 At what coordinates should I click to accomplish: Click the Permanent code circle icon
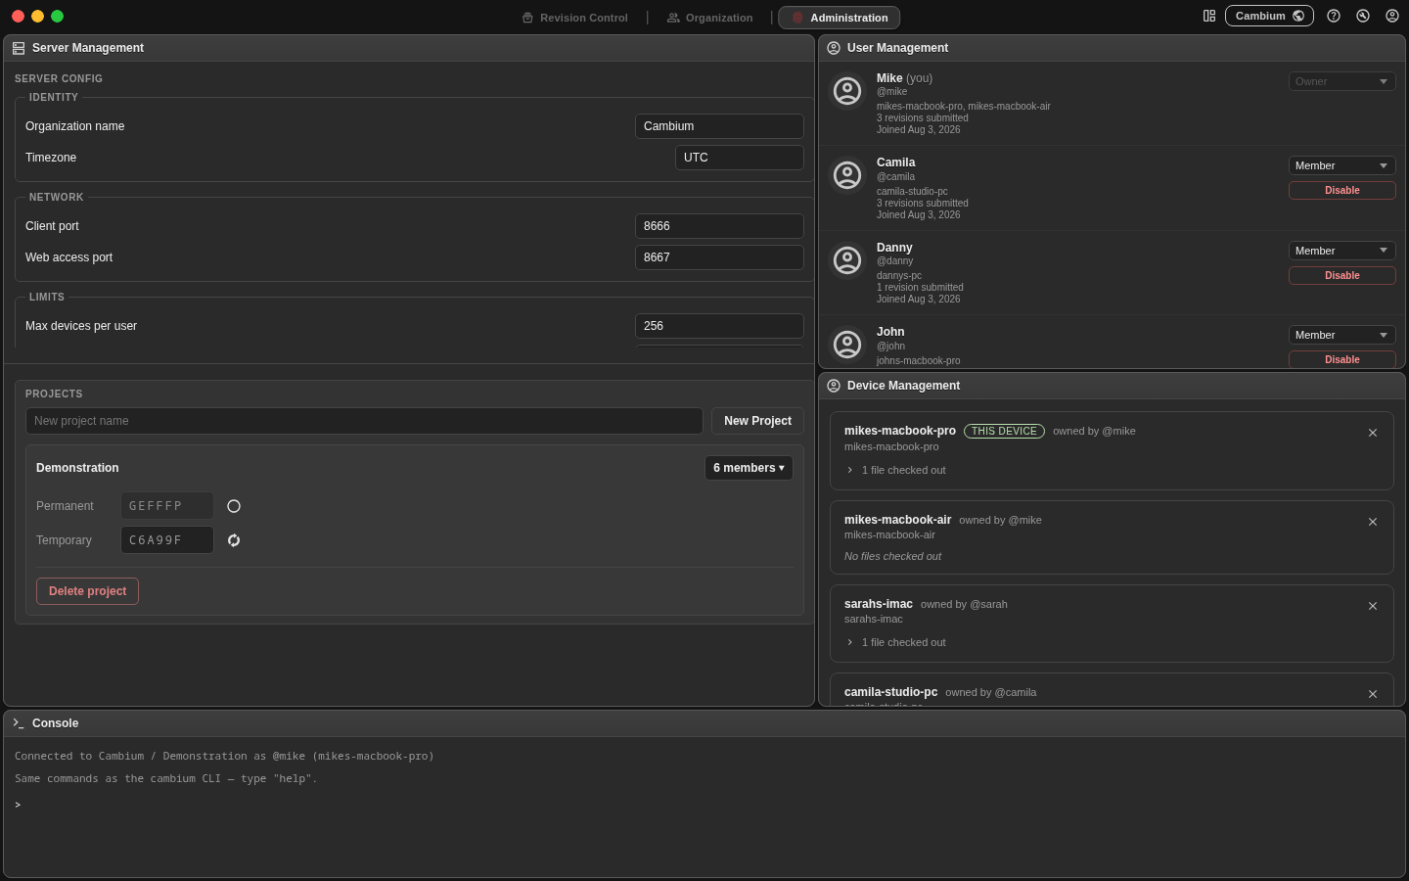click(234, 506)
